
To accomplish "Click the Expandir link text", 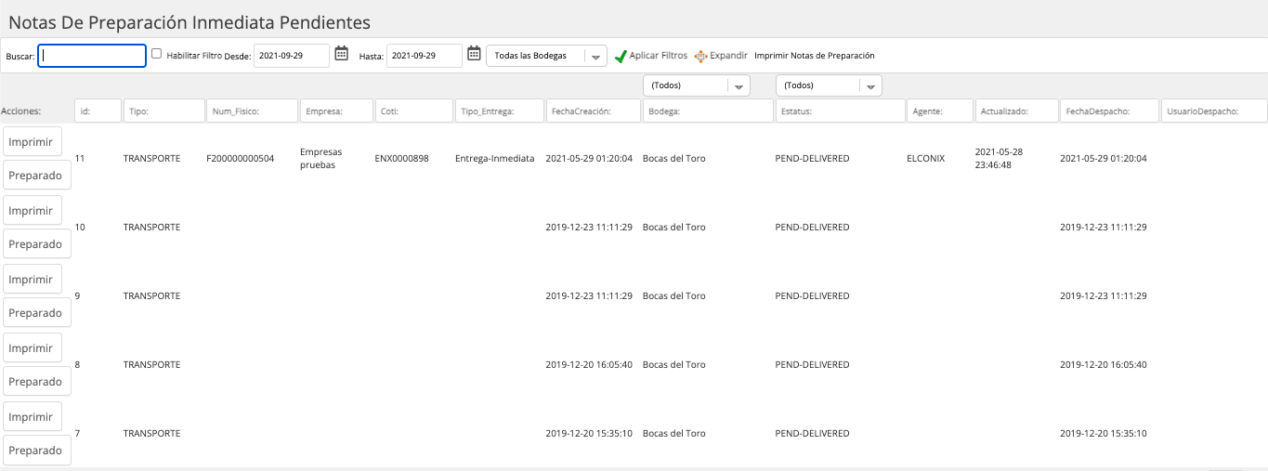I will [x=728, y=56].
